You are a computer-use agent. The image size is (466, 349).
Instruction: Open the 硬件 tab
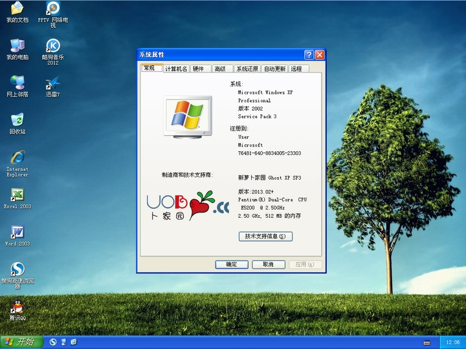tap(201, 69)
